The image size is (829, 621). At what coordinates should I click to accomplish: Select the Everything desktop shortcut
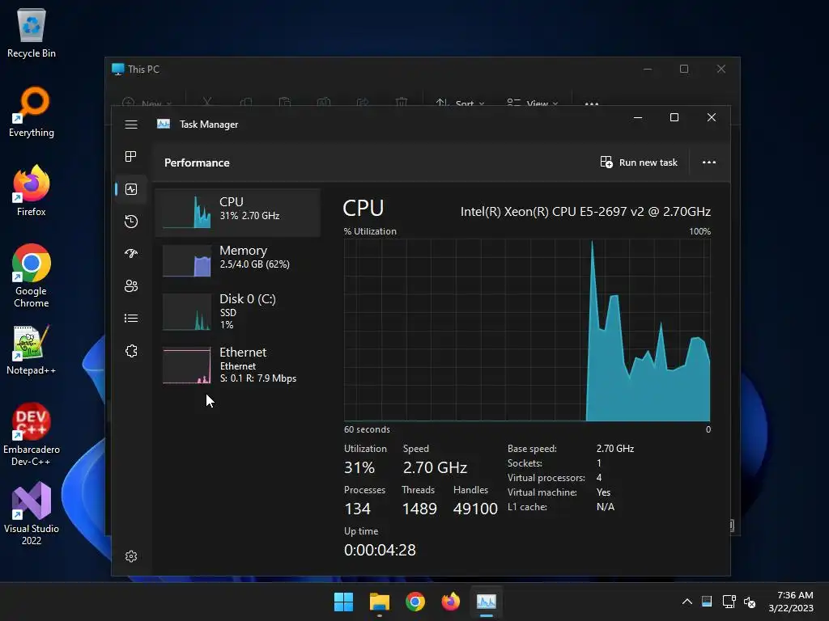pyautogui.click(x=32, y=112)
